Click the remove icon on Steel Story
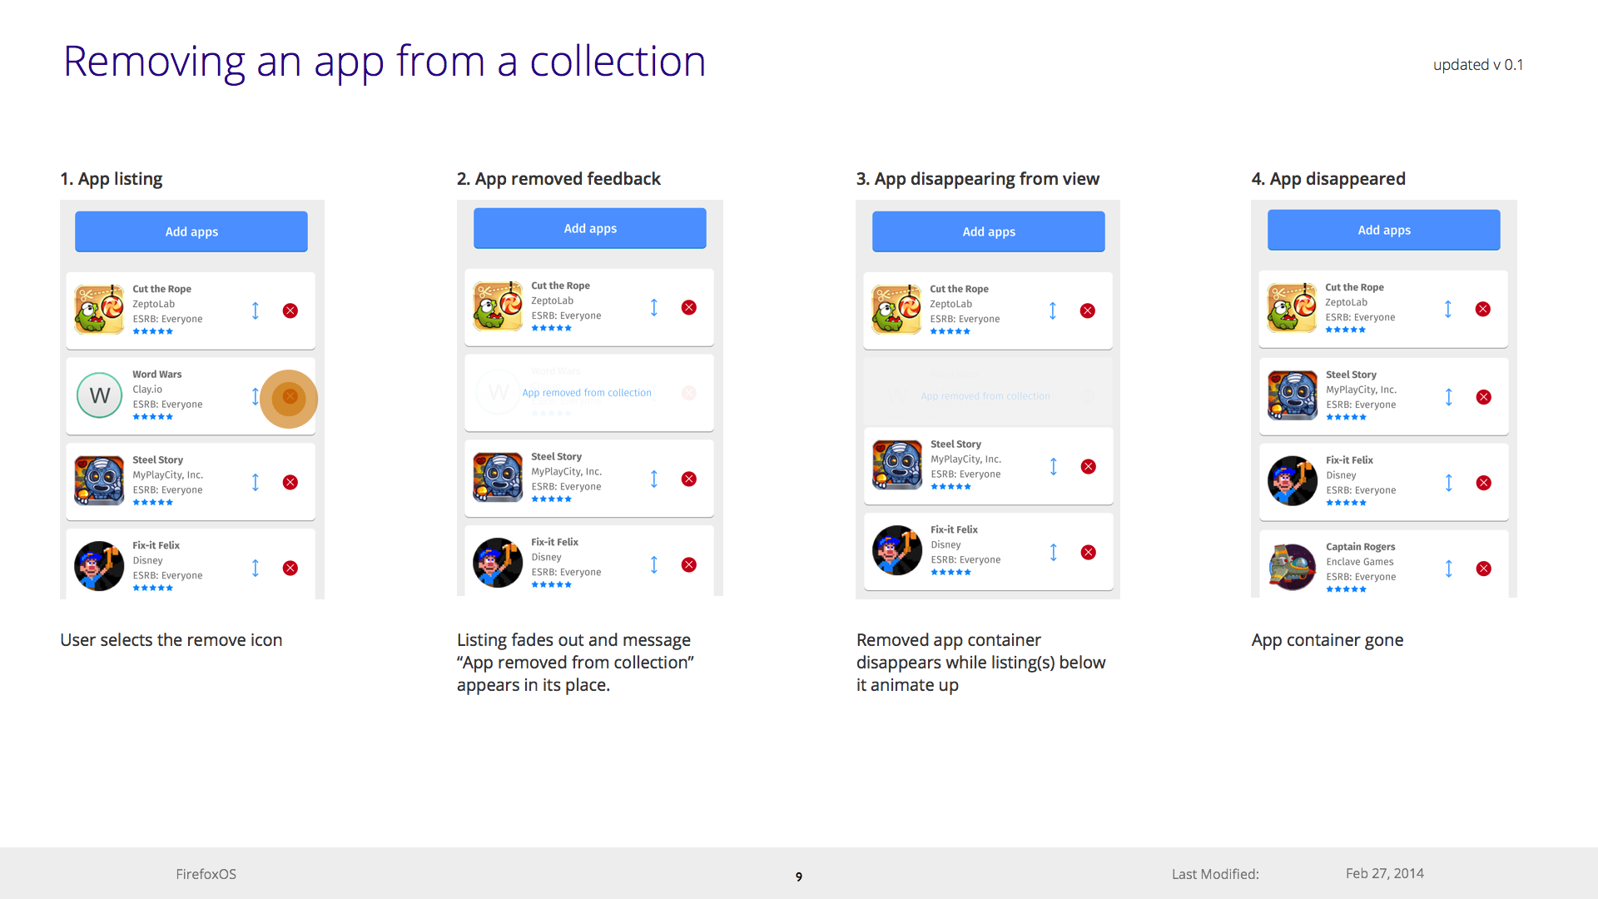 click(290, 481)
